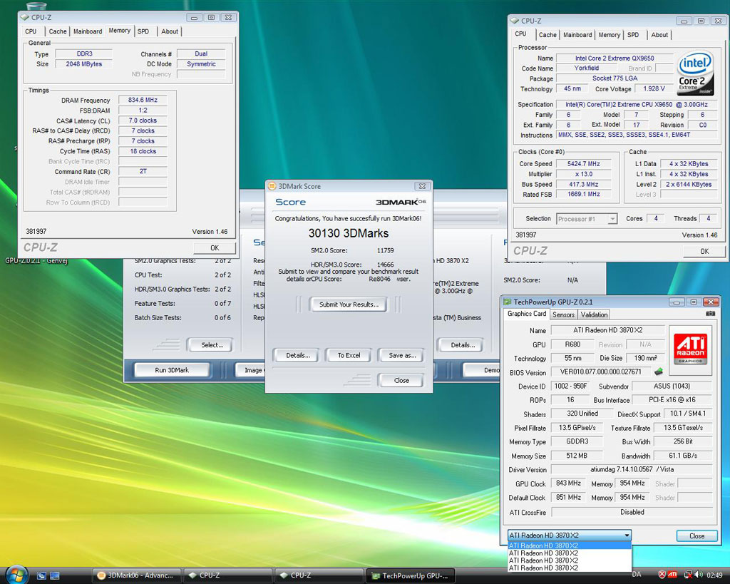Click the title icon of left CPU-Z window
This screenshot has height=584, width=730.
[x=25, y=17]
